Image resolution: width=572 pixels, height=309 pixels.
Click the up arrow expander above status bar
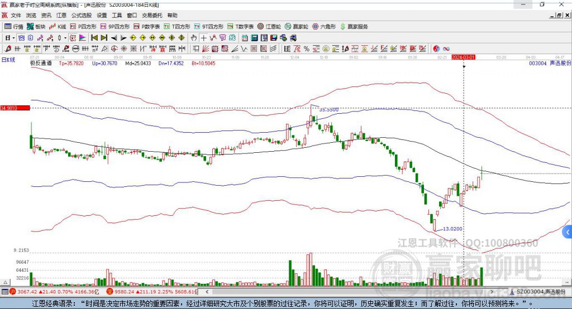coord(5,282)
